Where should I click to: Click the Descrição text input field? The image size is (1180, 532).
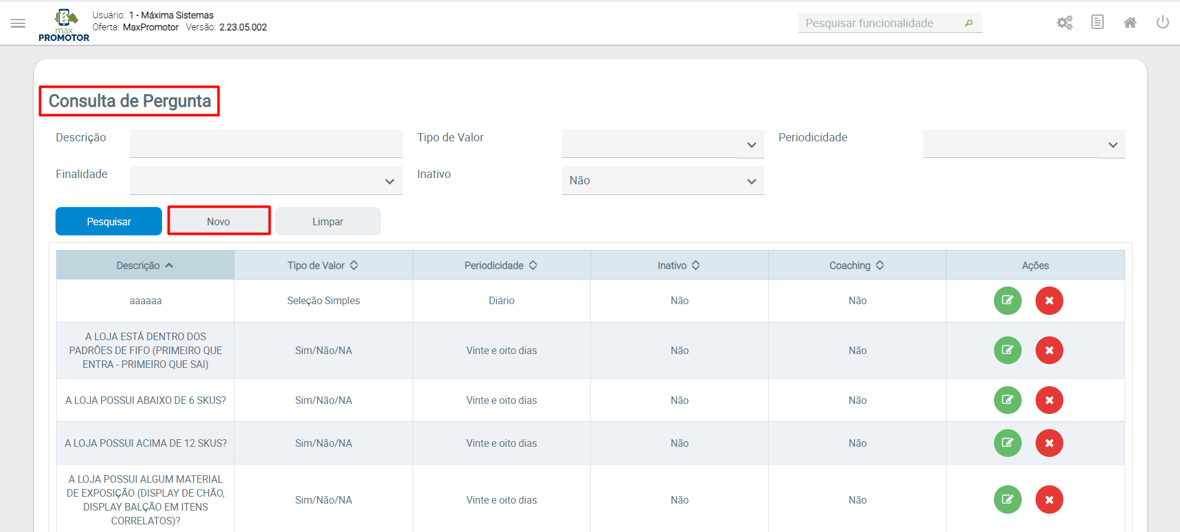tap(266, 143)
